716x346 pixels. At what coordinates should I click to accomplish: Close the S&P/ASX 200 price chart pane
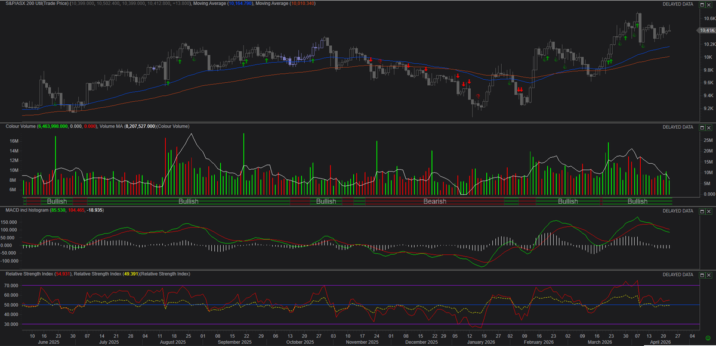(x=710, y=4)
